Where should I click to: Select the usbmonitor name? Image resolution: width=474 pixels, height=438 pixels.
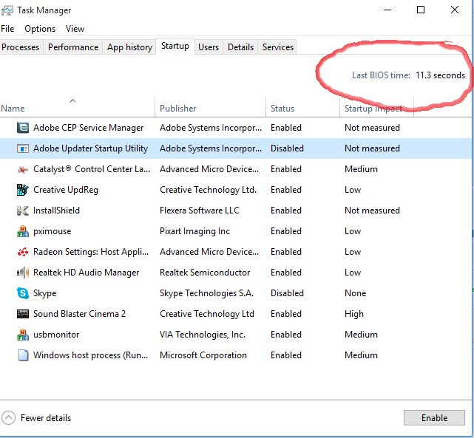[56, 335]
